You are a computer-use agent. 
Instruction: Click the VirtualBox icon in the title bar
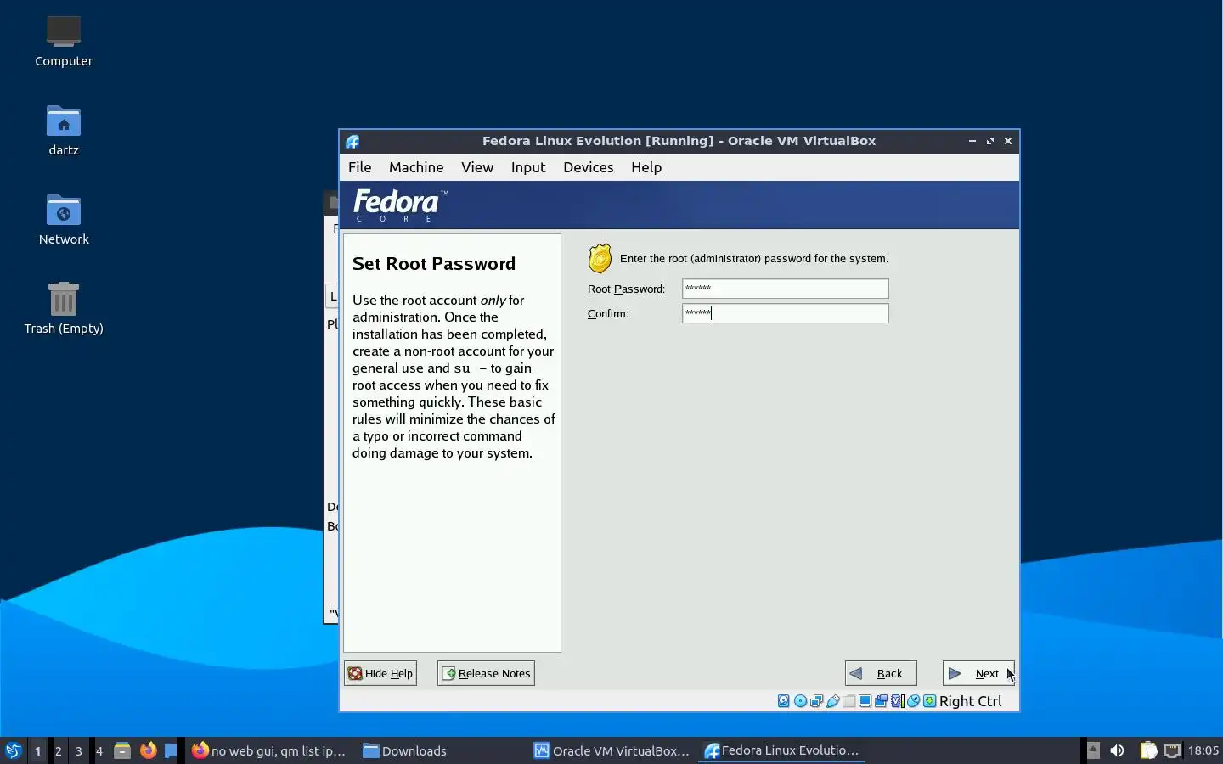pos(353,141)
